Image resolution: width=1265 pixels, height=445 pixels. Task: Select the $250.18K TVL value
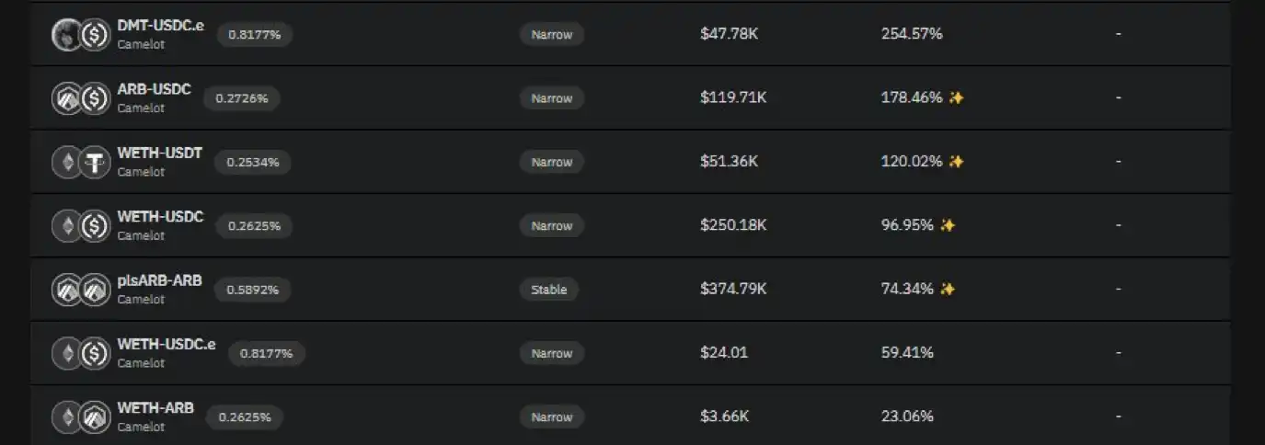tap(732, 225)
